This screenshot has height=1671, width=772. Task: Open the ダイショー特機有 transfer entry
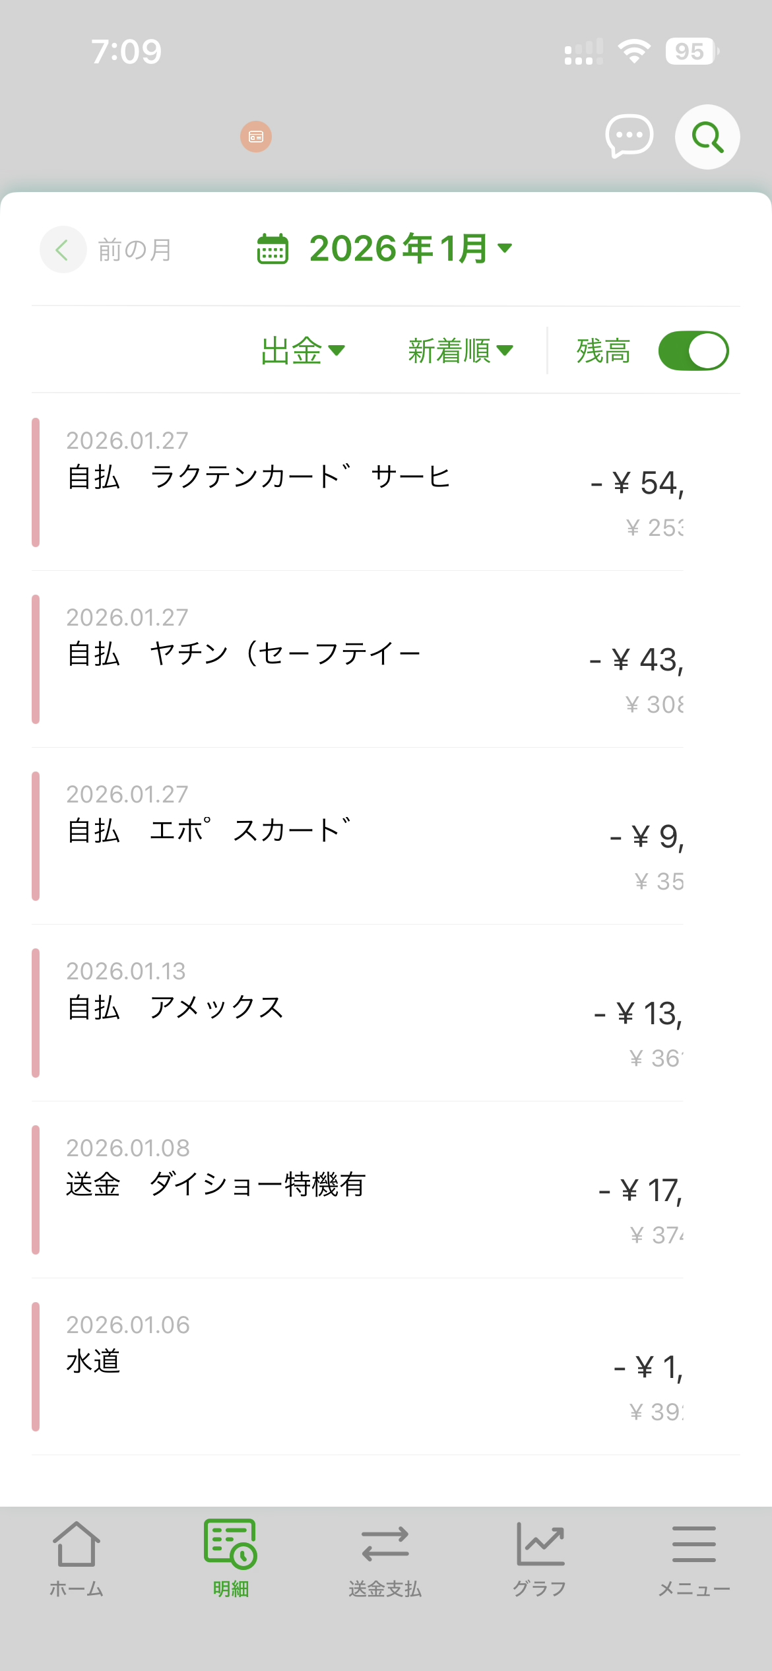[x=356, y=1190]
